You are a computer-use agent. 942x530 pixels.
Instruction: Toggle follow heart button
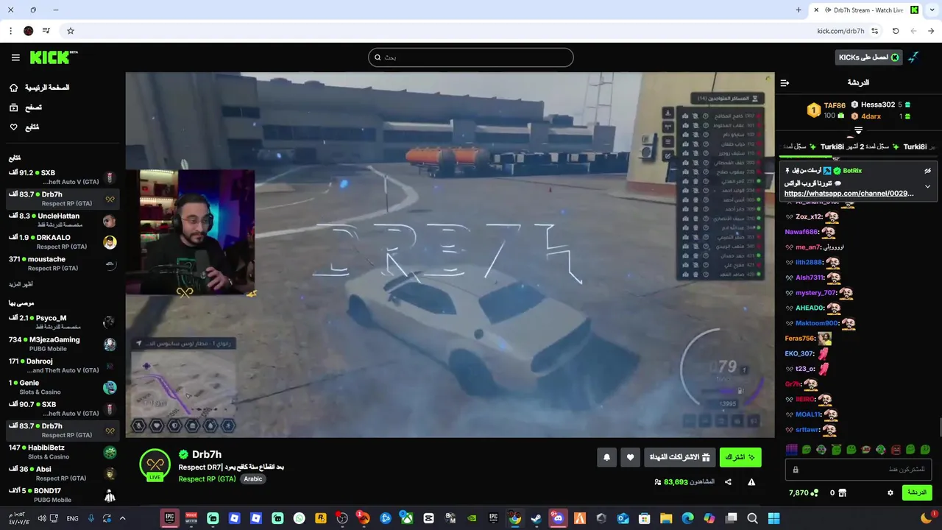click(630, 457)
